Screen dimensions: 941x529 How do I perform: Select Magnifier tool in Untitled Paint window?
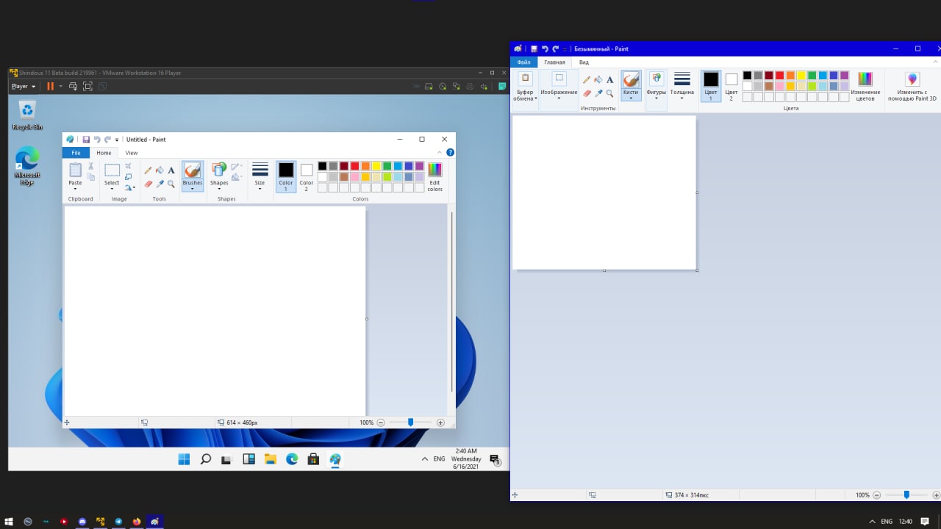[x=171, y=184]
